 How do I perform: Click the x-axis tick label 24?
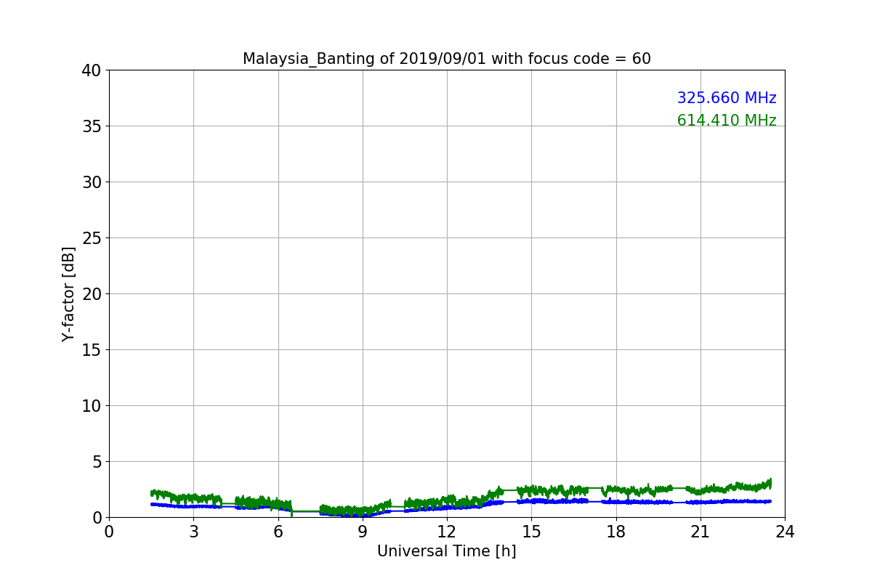(x=785, y=531)
